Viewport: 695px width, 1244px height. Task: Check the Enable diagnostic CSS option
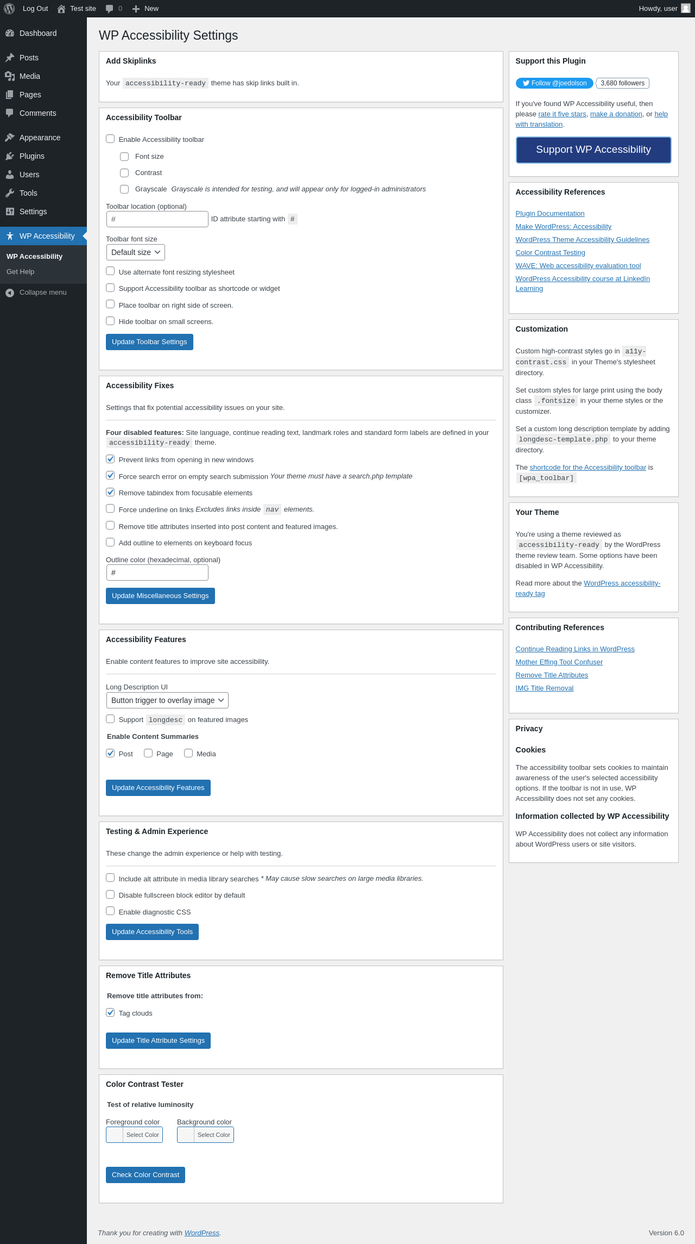(110, 911)
